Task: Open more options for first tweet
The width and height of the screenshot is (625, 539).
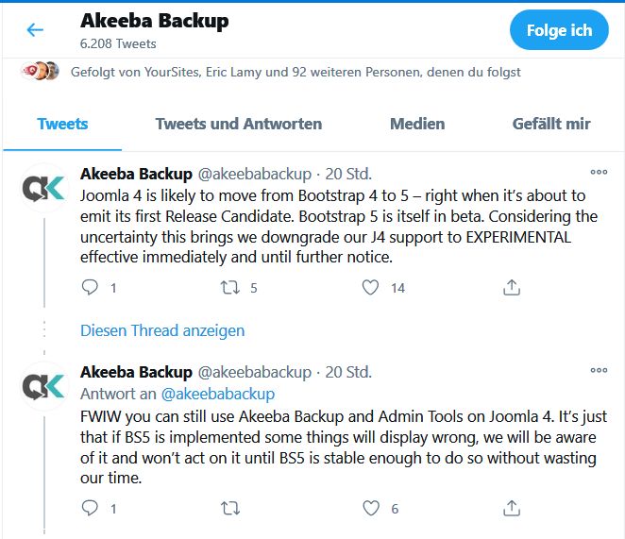Action: coord(599,172)
